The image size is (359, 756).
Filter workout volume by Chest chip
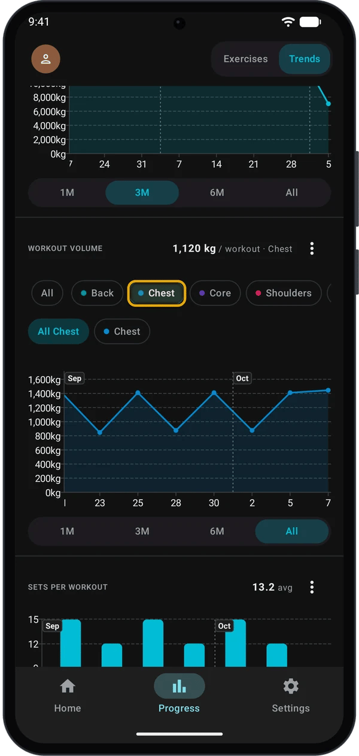[x=157, y=293]
